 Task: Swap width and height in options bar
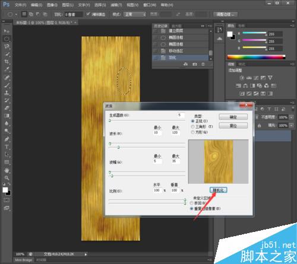178,14
